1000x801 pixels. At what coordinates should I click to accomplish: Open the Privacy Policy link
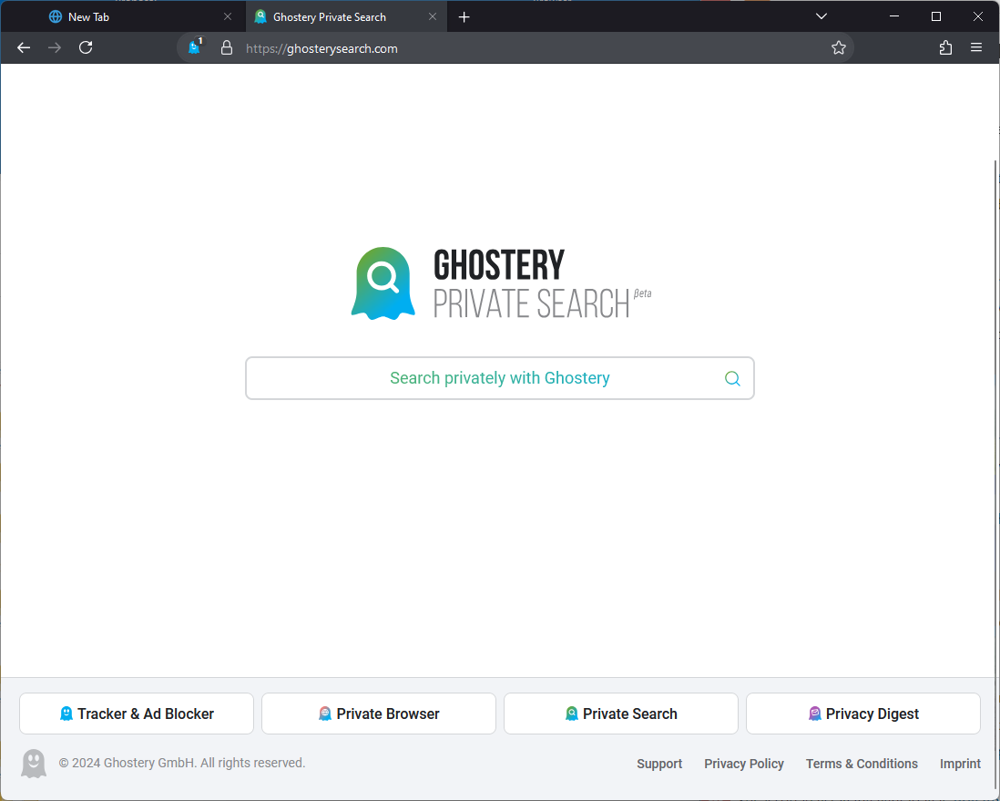(x=743, y=764)
